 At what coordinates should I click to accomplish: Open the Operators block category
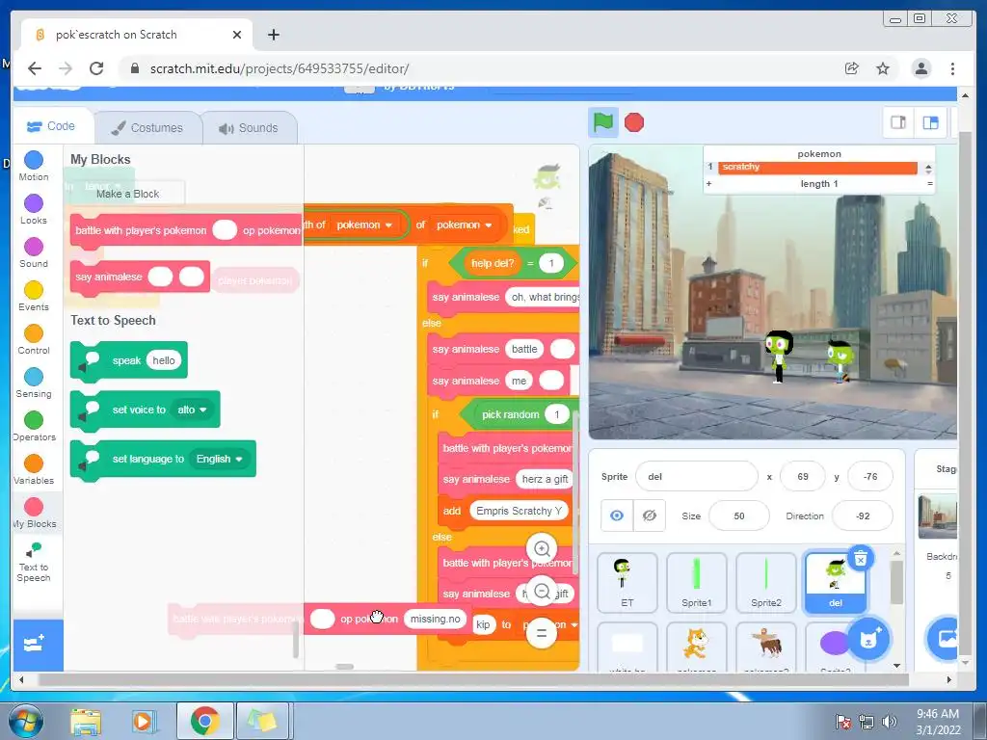tap(34, 427)
